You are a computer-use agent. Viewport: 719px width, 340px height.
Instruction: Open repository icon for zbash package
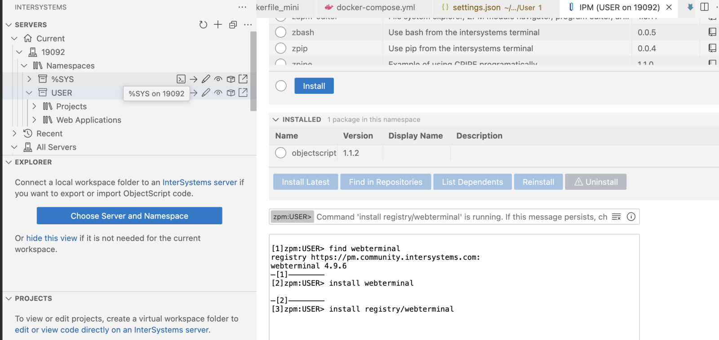tap(712, 32)
